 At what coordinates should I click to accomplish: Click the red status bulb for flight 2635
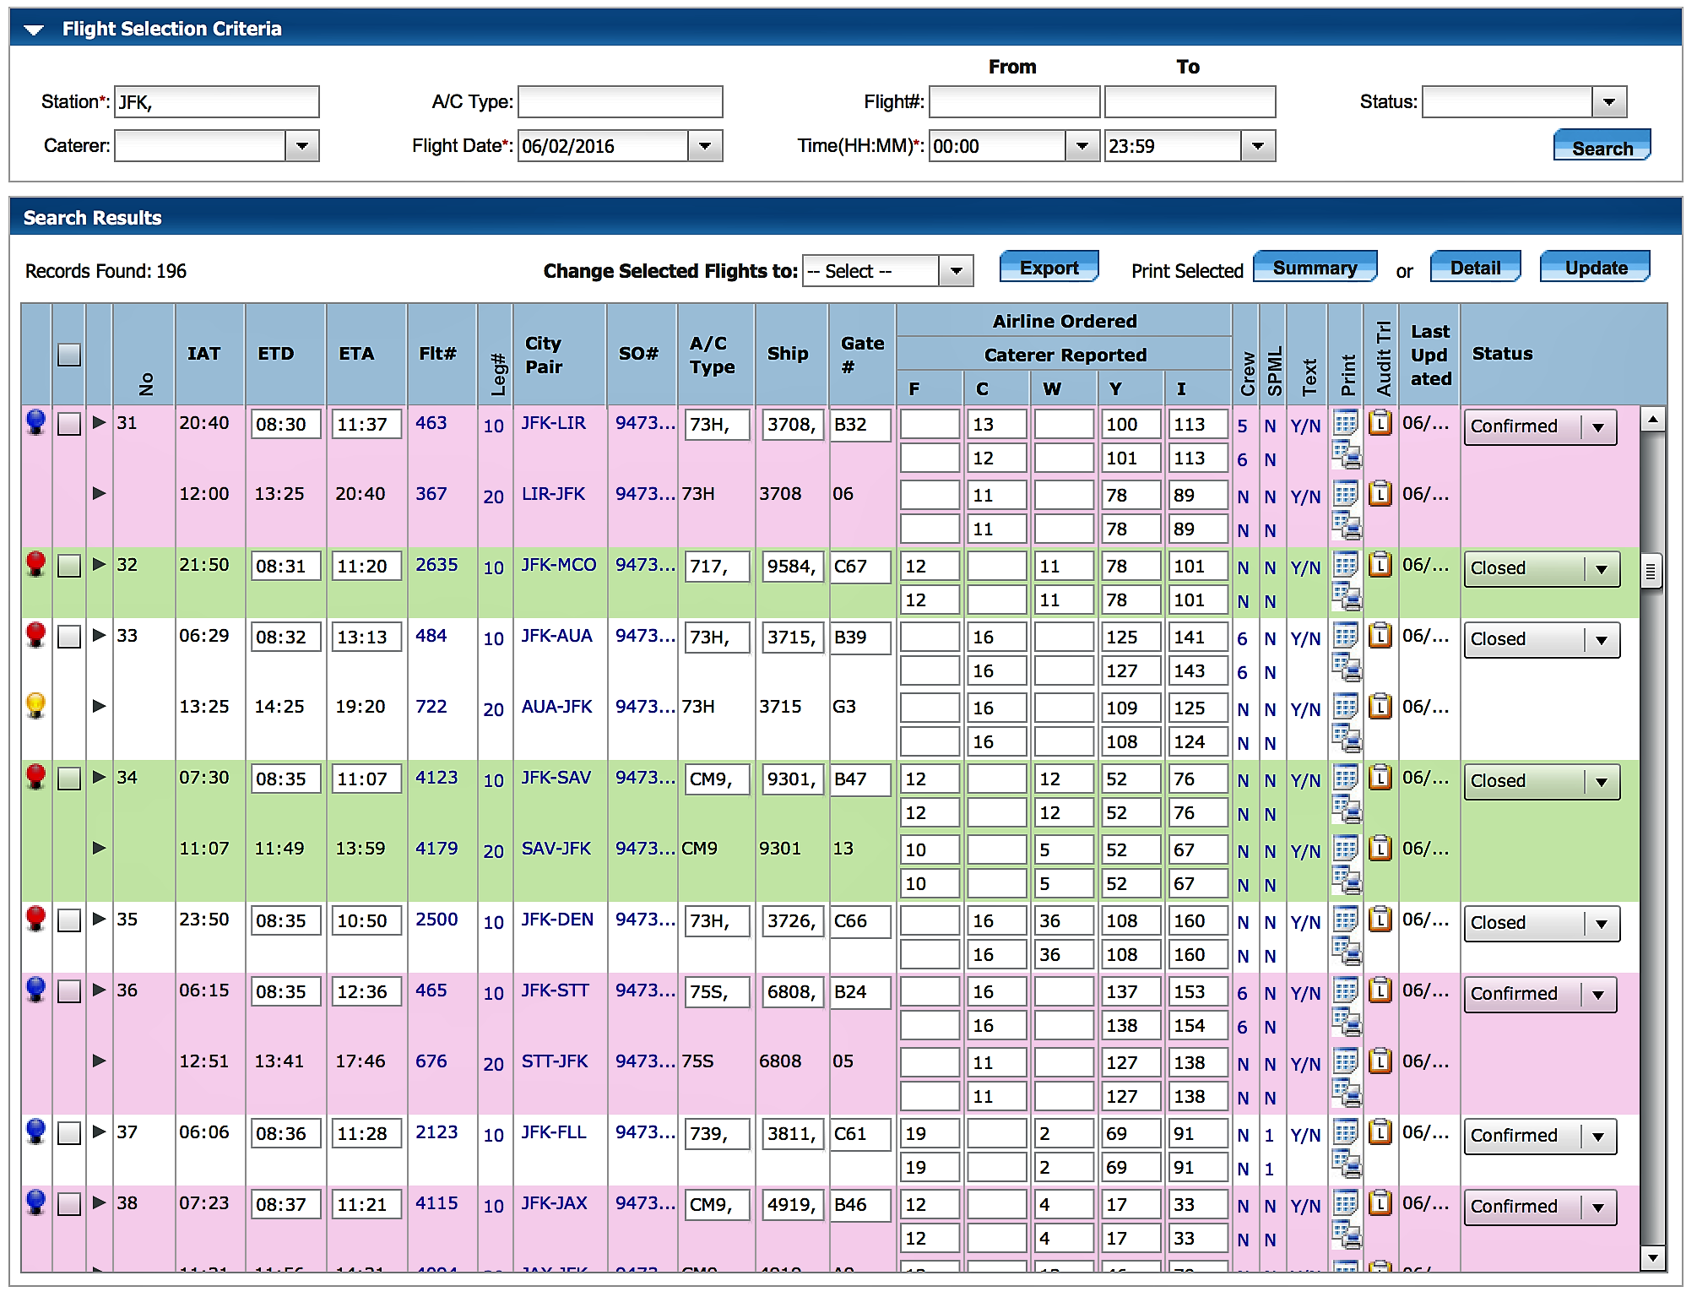35,563
